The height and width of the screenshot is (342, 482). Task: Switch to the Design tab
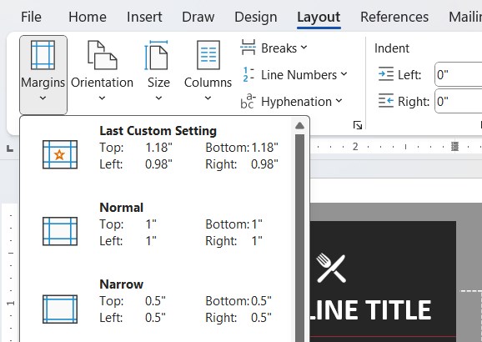[x=256, y=17]
